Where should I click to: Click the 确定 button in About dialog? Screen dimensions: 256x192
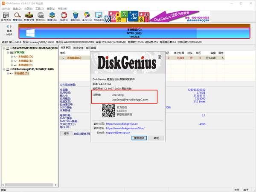click(x=156, y=138)
